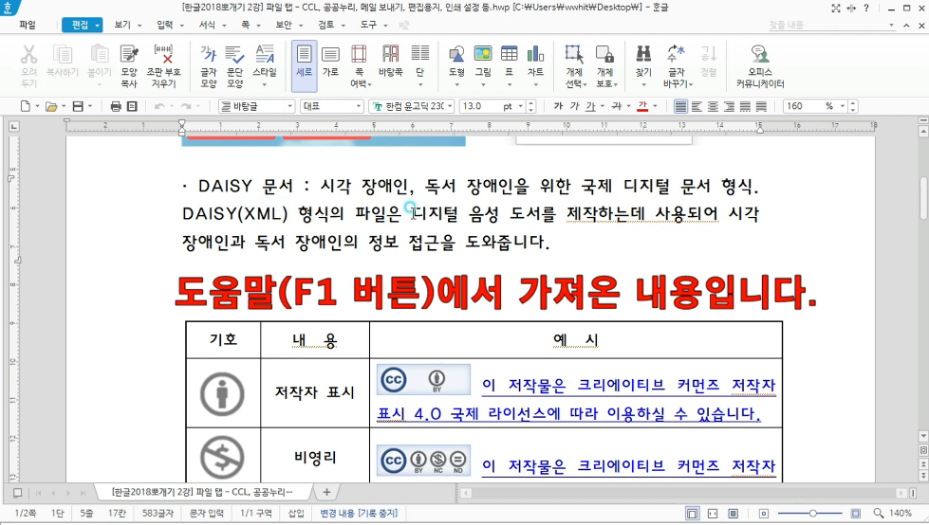Click the 모양 복사 (copy format) icon
Image resolution: width=929 pixels, height=525 pixels.
(x=129, y=65)
